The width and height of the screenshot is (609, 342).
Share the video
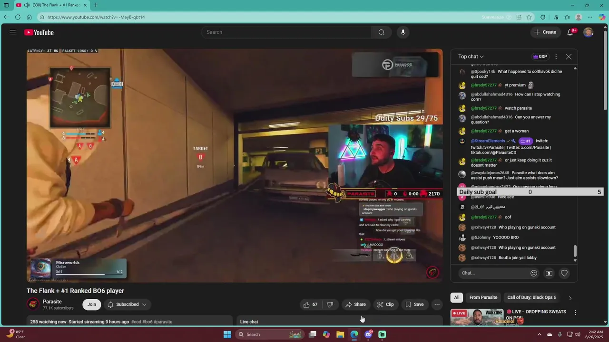[x=355, y=304]
